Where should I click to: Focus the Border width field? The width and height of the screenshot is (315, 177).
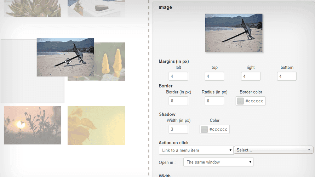pos(178,101)
